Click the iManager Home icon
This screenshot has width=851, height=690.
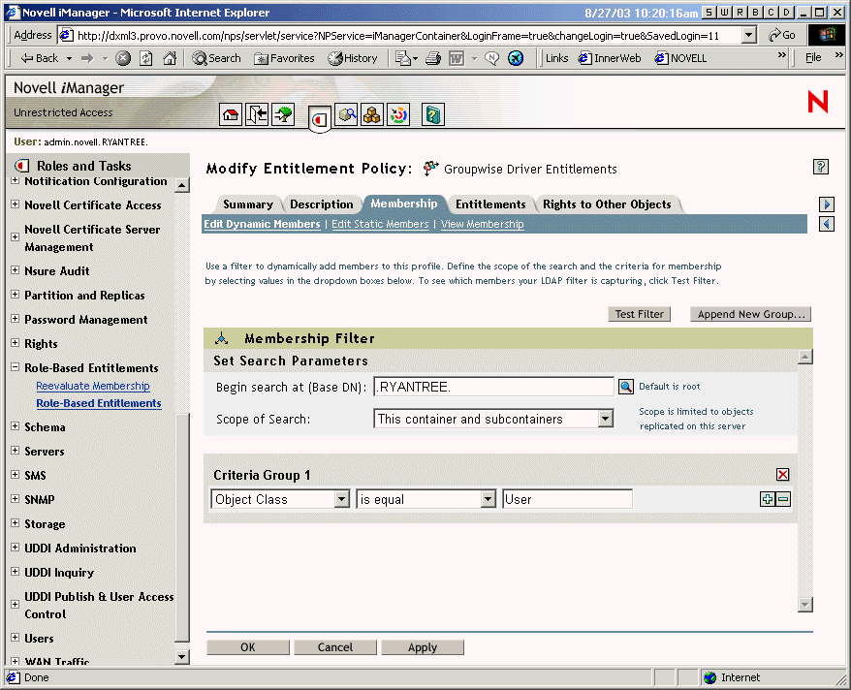[230, 113]
